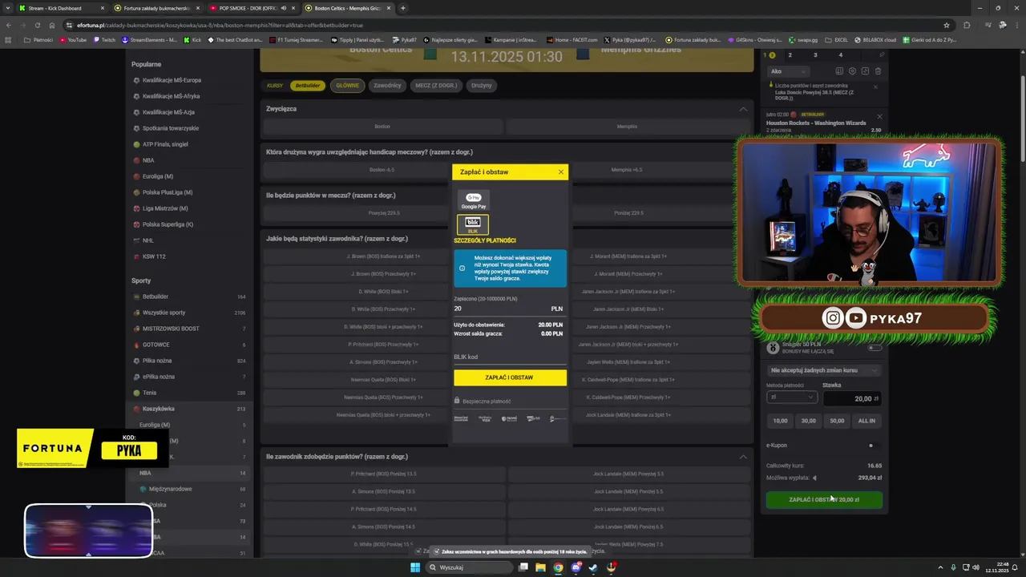This screenshot has height=577, width=1026.
Task: Click the browser reload icon
Action: pos(37,25)
